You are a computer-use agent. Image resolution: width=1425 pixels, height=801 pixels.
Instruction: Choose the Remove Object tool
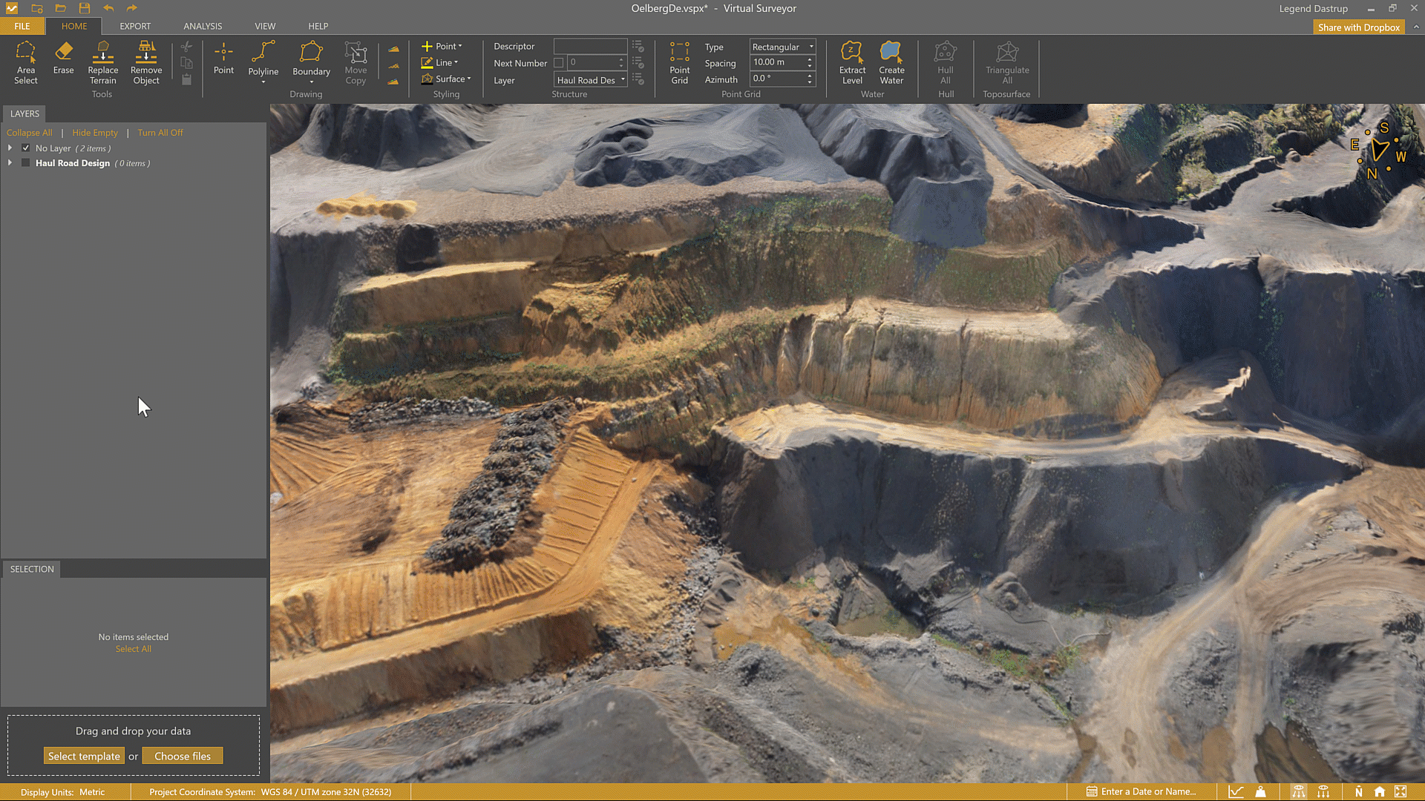click(146, 62)
